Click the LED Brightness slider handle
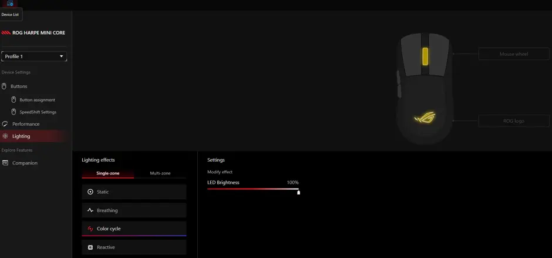 (298, 192)
